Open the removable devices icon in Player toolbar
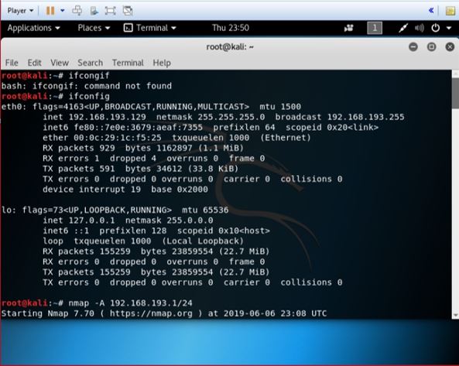This screenshot has width=459, height=366. 94,11
